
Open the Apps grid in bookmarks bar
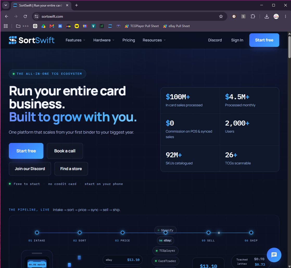(6, 26)
